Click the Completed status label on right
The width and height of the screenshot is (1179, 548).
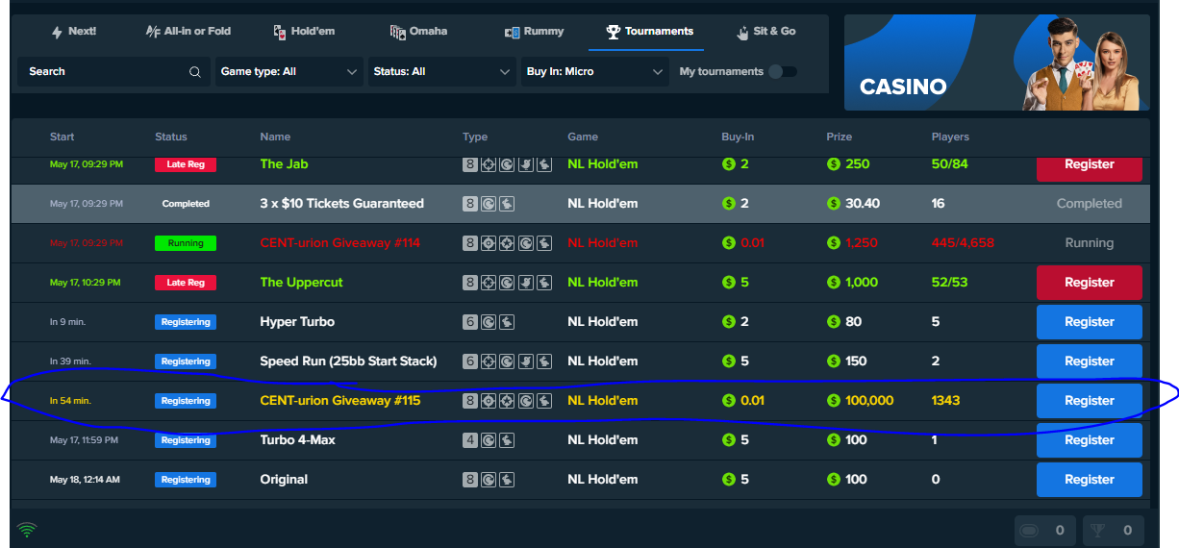coord(1089,204)
